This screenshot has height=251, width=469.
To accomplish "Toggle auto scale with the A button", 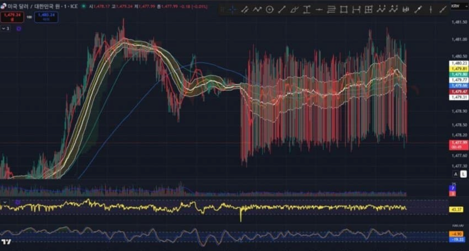I will [456, 174].
